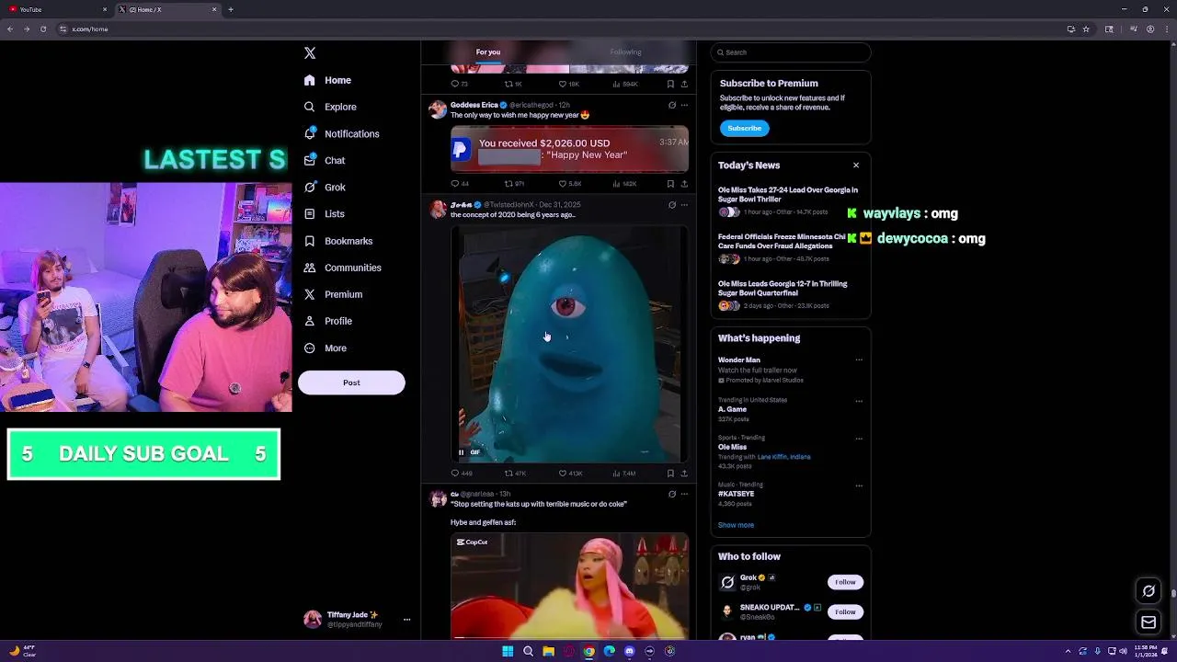This screenshot has height=662, width=1177.
Task: Open File Explorer from the taskbar
Action: pyautogui.click(x=548, y=651)
